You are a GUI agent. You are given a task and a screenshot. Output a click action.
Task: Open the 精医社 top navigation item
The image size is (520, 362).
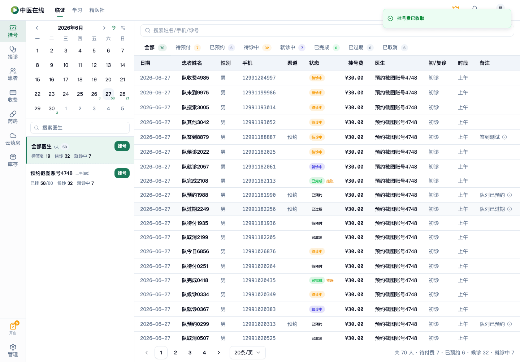click(x=97, y=10)
